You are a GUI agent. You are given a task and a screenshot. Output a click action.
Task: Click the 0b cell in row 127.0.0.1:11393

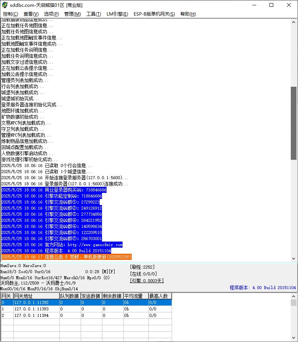[x=136, y=309]
